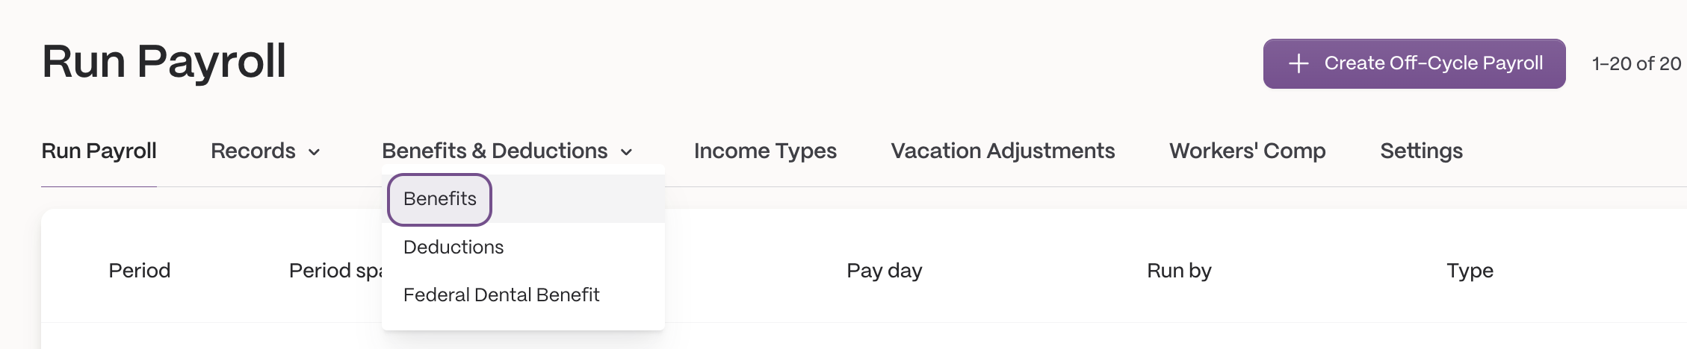Open the Settings tab
This screenshot has height=349, width=1687.
coord(1421,151)
